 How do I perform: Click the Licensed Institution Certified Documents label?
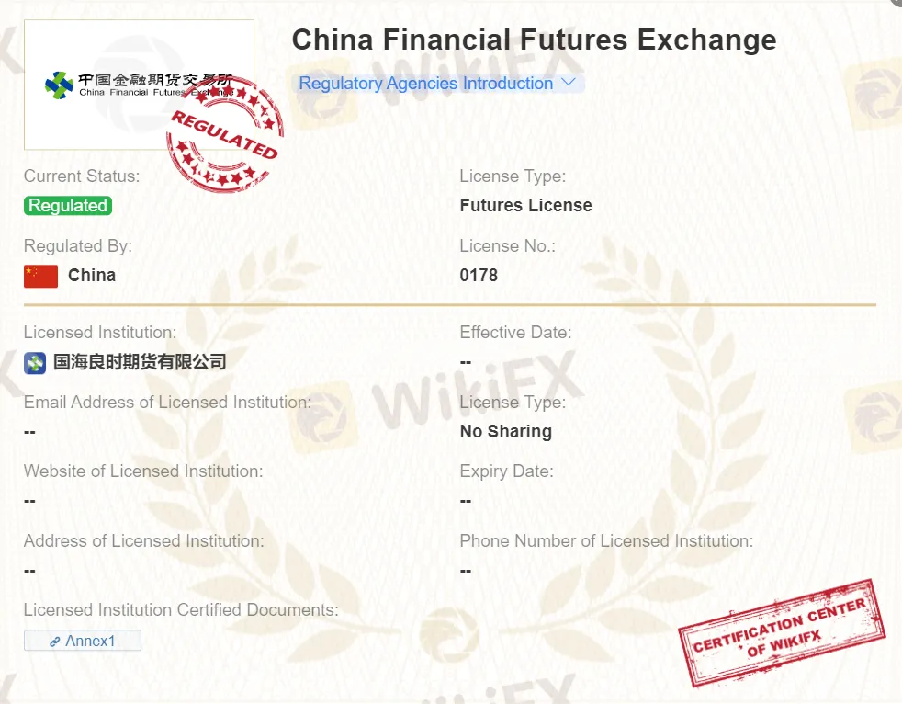coord(181,610)
